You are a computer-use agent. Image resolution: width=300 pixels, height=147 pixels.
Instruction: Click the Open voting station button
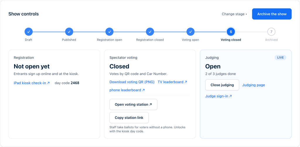click(133, 104)
